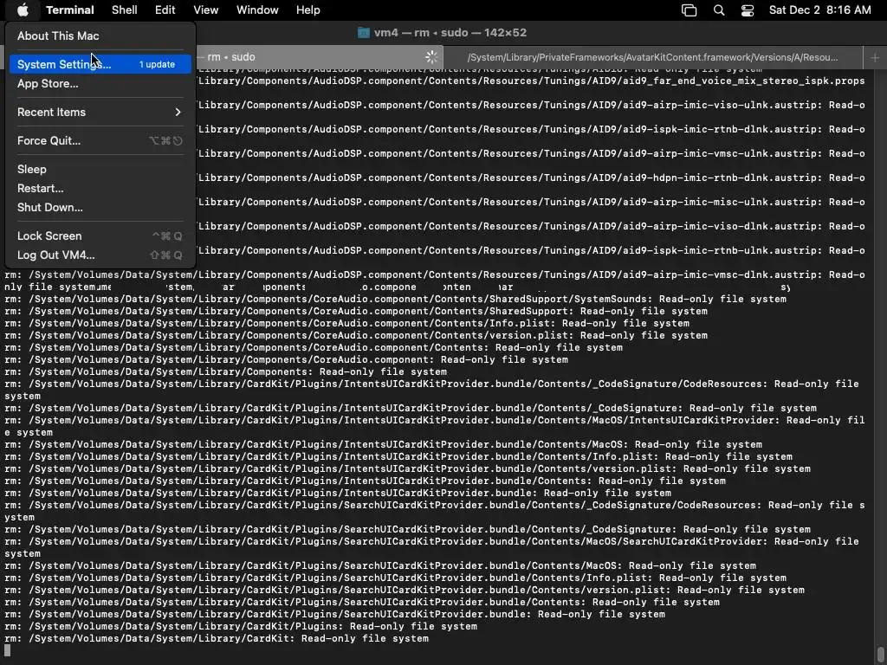Screen dimensions: 887x665
Task: Open the Edit menu
Action: pyautogui.click(x=165, y=10)
